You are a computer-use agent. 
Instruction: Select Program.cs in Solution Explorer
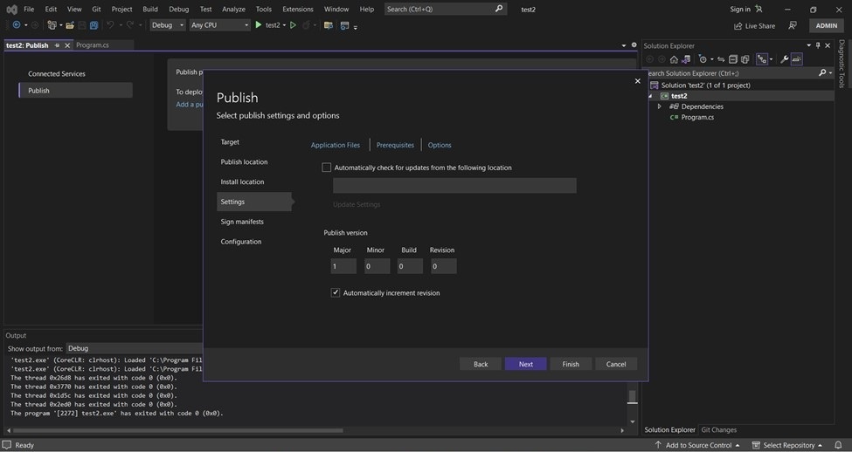click(697, 117)
